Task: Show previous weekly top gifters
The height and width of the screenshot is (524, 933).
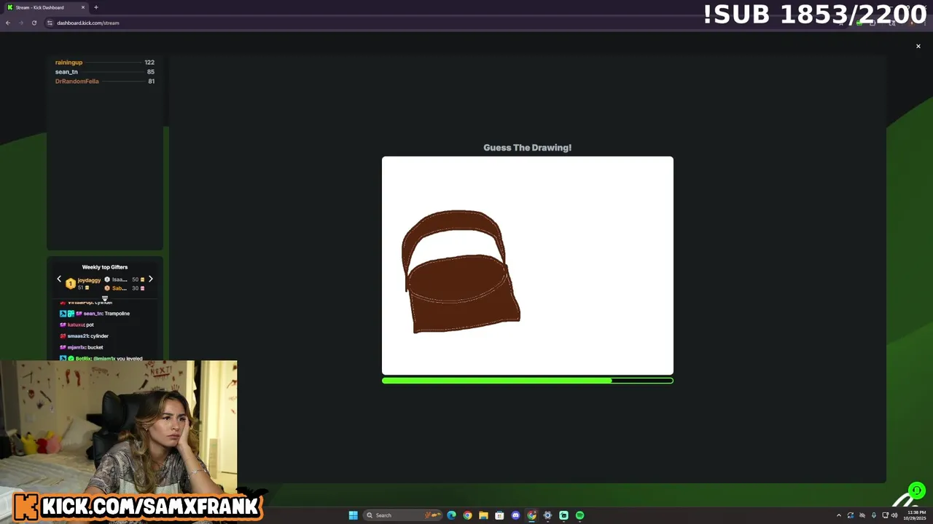Action: (x=59, y=279)
